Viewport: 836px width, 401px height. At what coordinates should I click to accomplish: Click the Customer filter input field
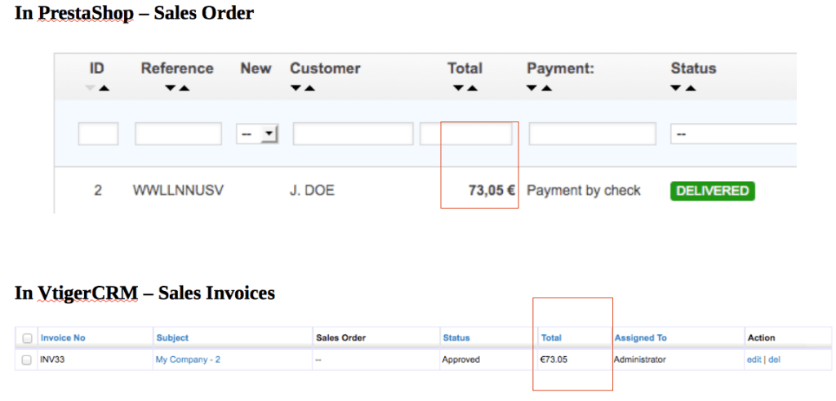pos(353,134)
